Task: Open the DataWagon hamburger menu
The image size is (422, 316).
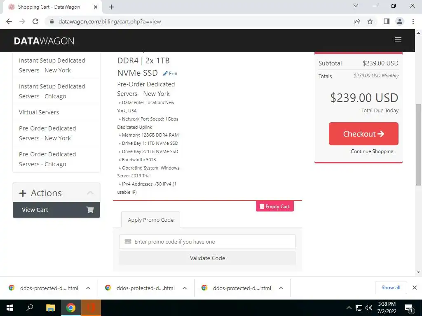Action: (398, 40)
